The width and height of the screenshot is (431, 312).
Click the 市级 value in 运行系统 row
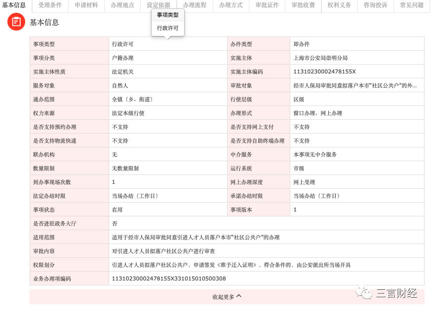click(299, 168)
